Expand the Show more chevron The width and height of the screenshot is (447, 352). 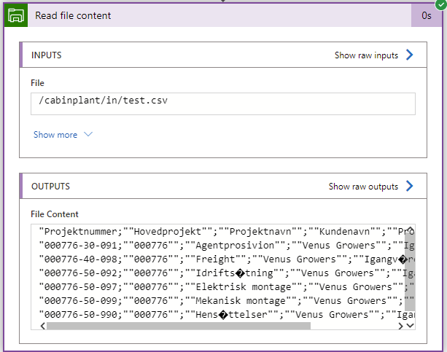click(88, 135)
